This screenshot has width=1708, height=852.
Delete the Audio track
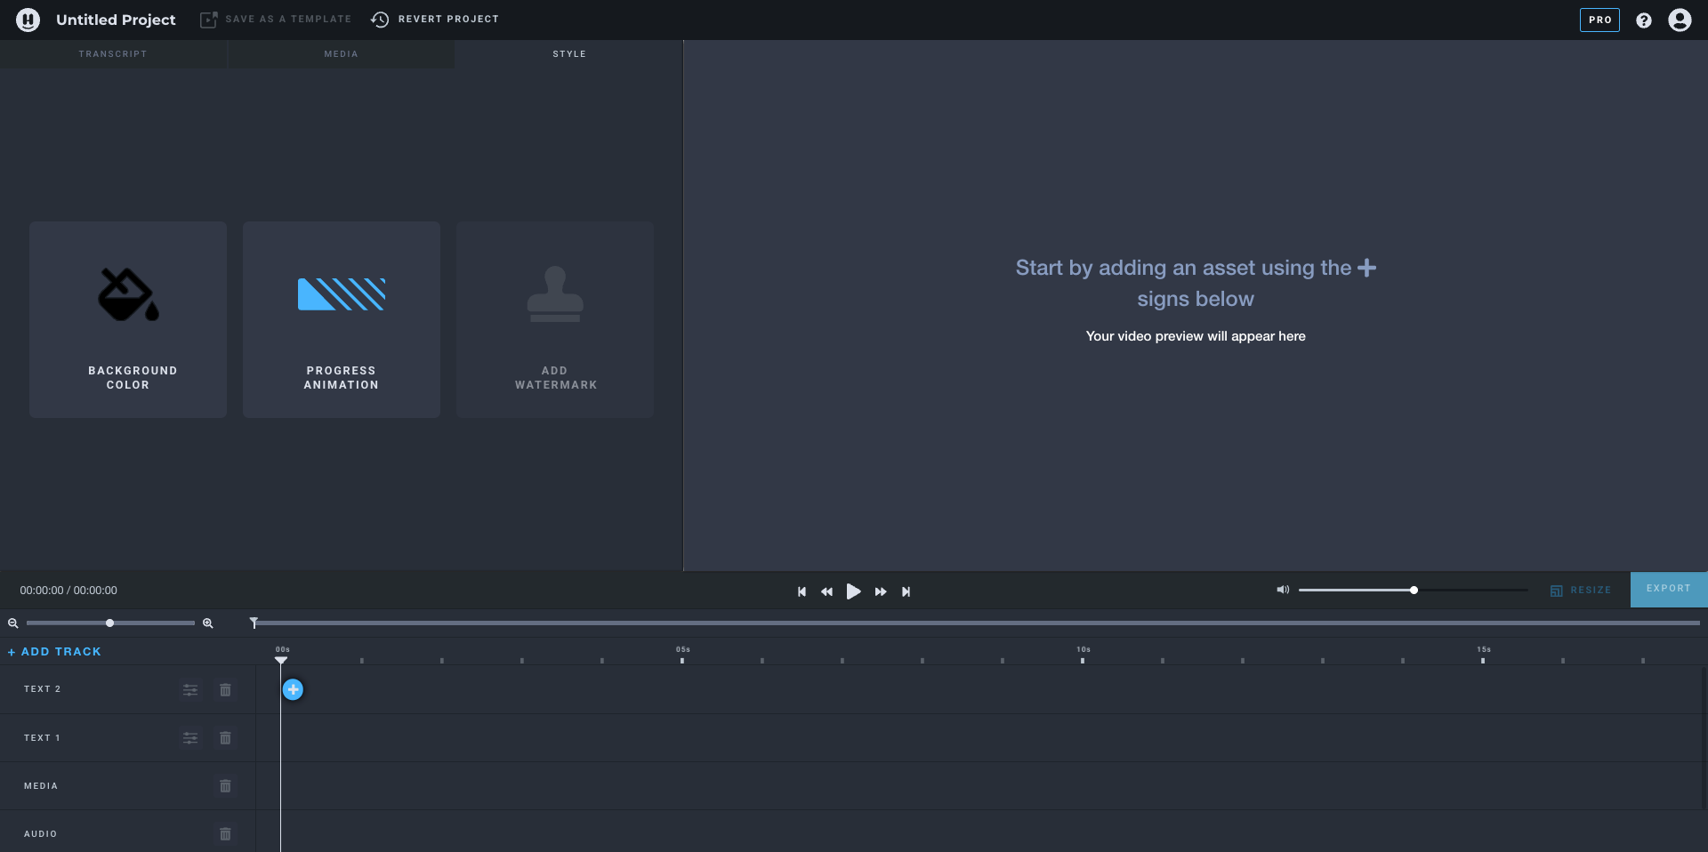click(x=225, y=834)
